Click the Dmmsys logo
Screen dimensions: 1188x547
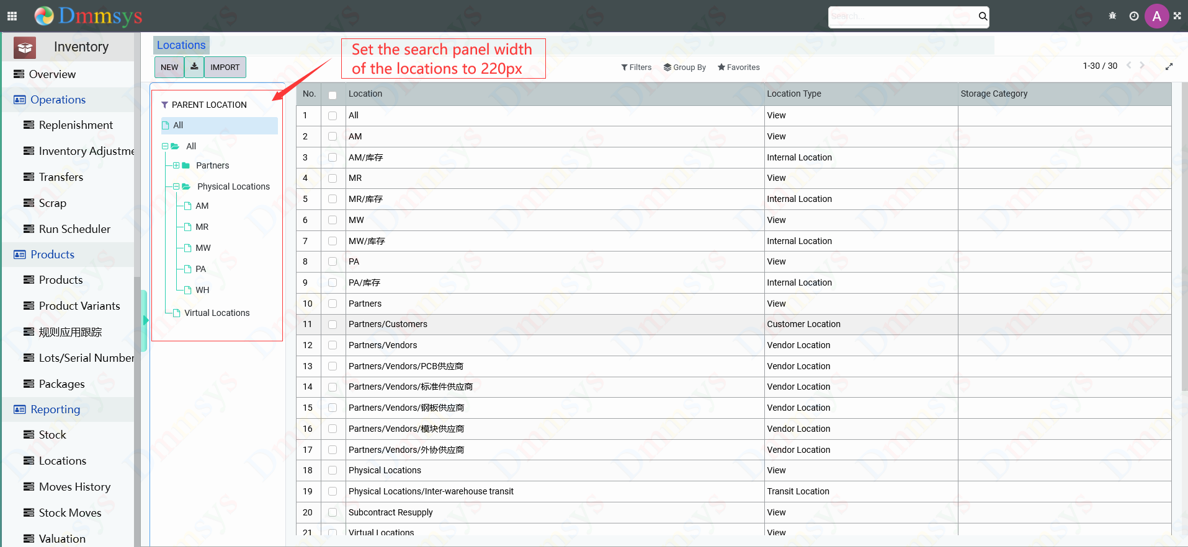pos(89,15)
